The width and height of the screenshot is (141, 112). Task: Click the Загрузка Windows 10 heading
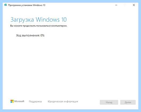coord(38,19)
